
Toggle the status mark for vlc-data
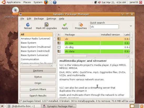[x=59, y=51]
